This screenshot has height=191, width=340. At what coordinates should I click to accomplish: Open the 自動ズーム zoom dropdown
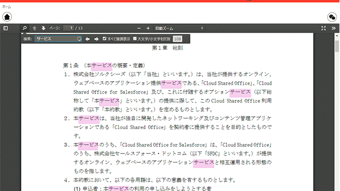click(x=179, y=28)
